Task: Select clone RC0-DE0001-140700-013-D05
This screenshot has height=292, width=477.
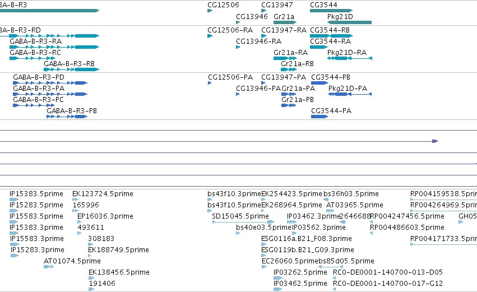Action: tap(388, 272)
